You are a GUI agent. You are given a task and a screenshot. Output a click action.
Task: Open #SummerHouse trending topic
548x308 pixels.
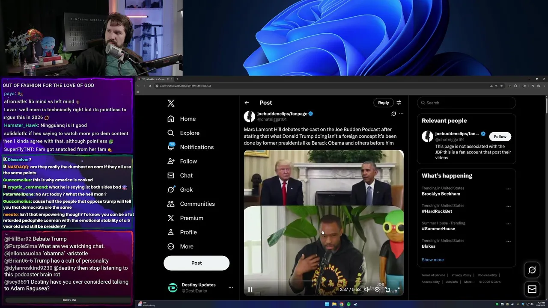point(438,229)
